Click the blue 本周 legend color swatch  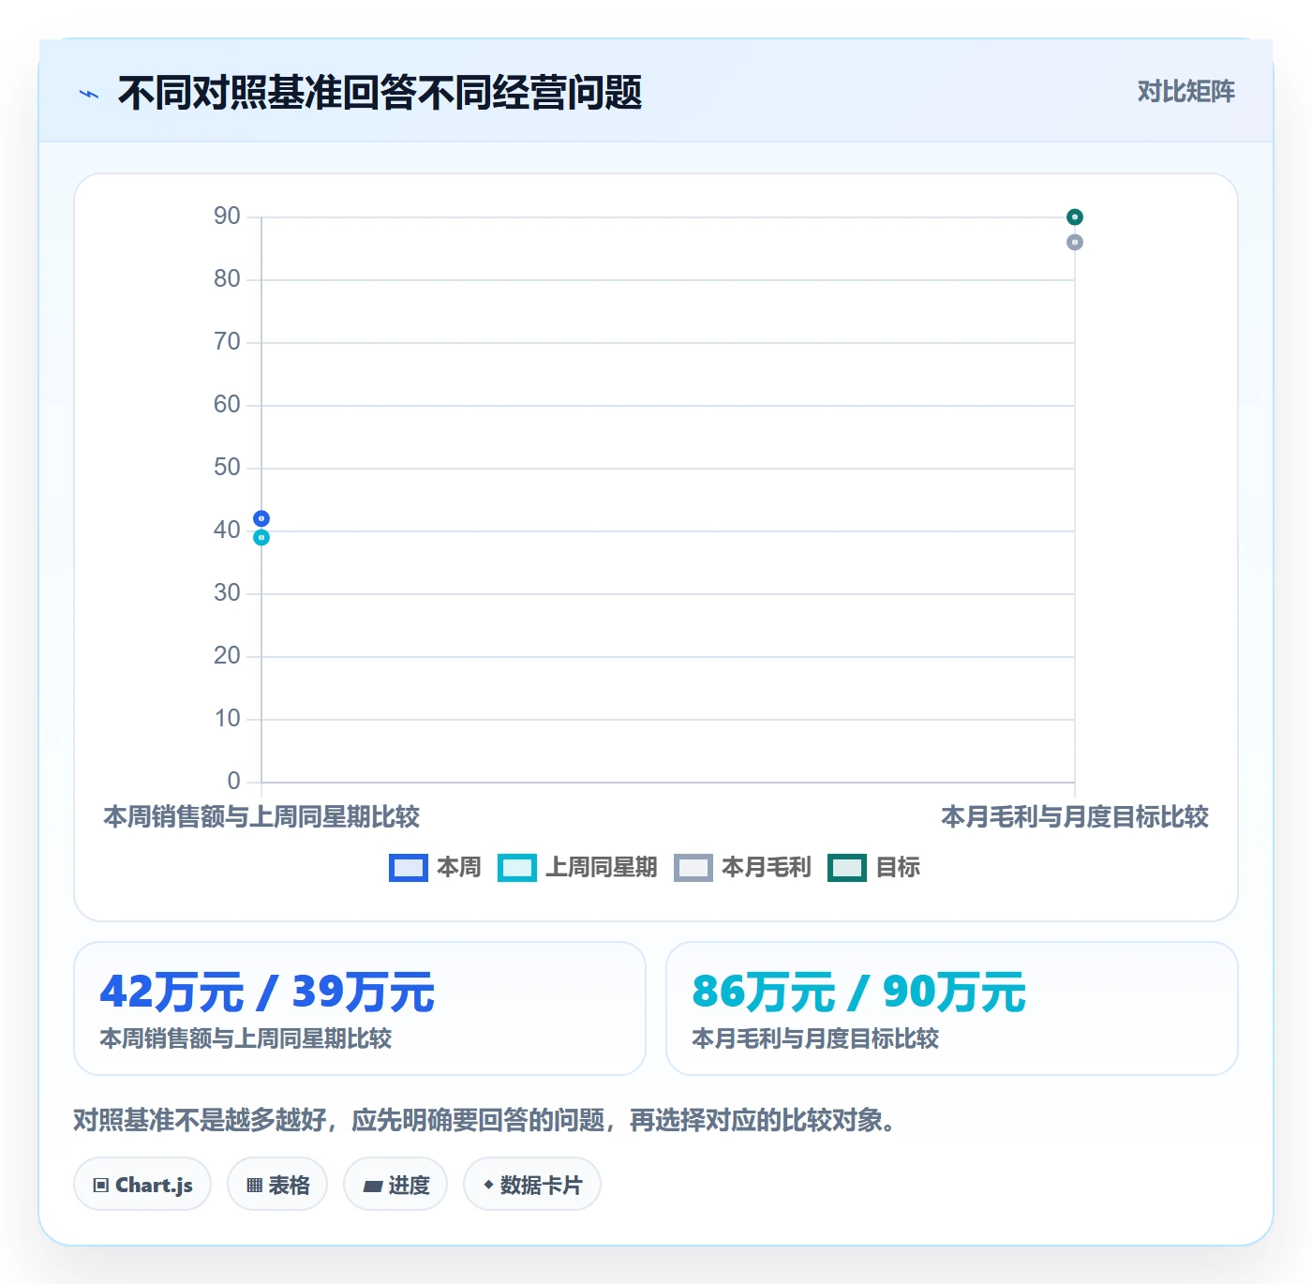pyautogui.click(x=408, y=868)
